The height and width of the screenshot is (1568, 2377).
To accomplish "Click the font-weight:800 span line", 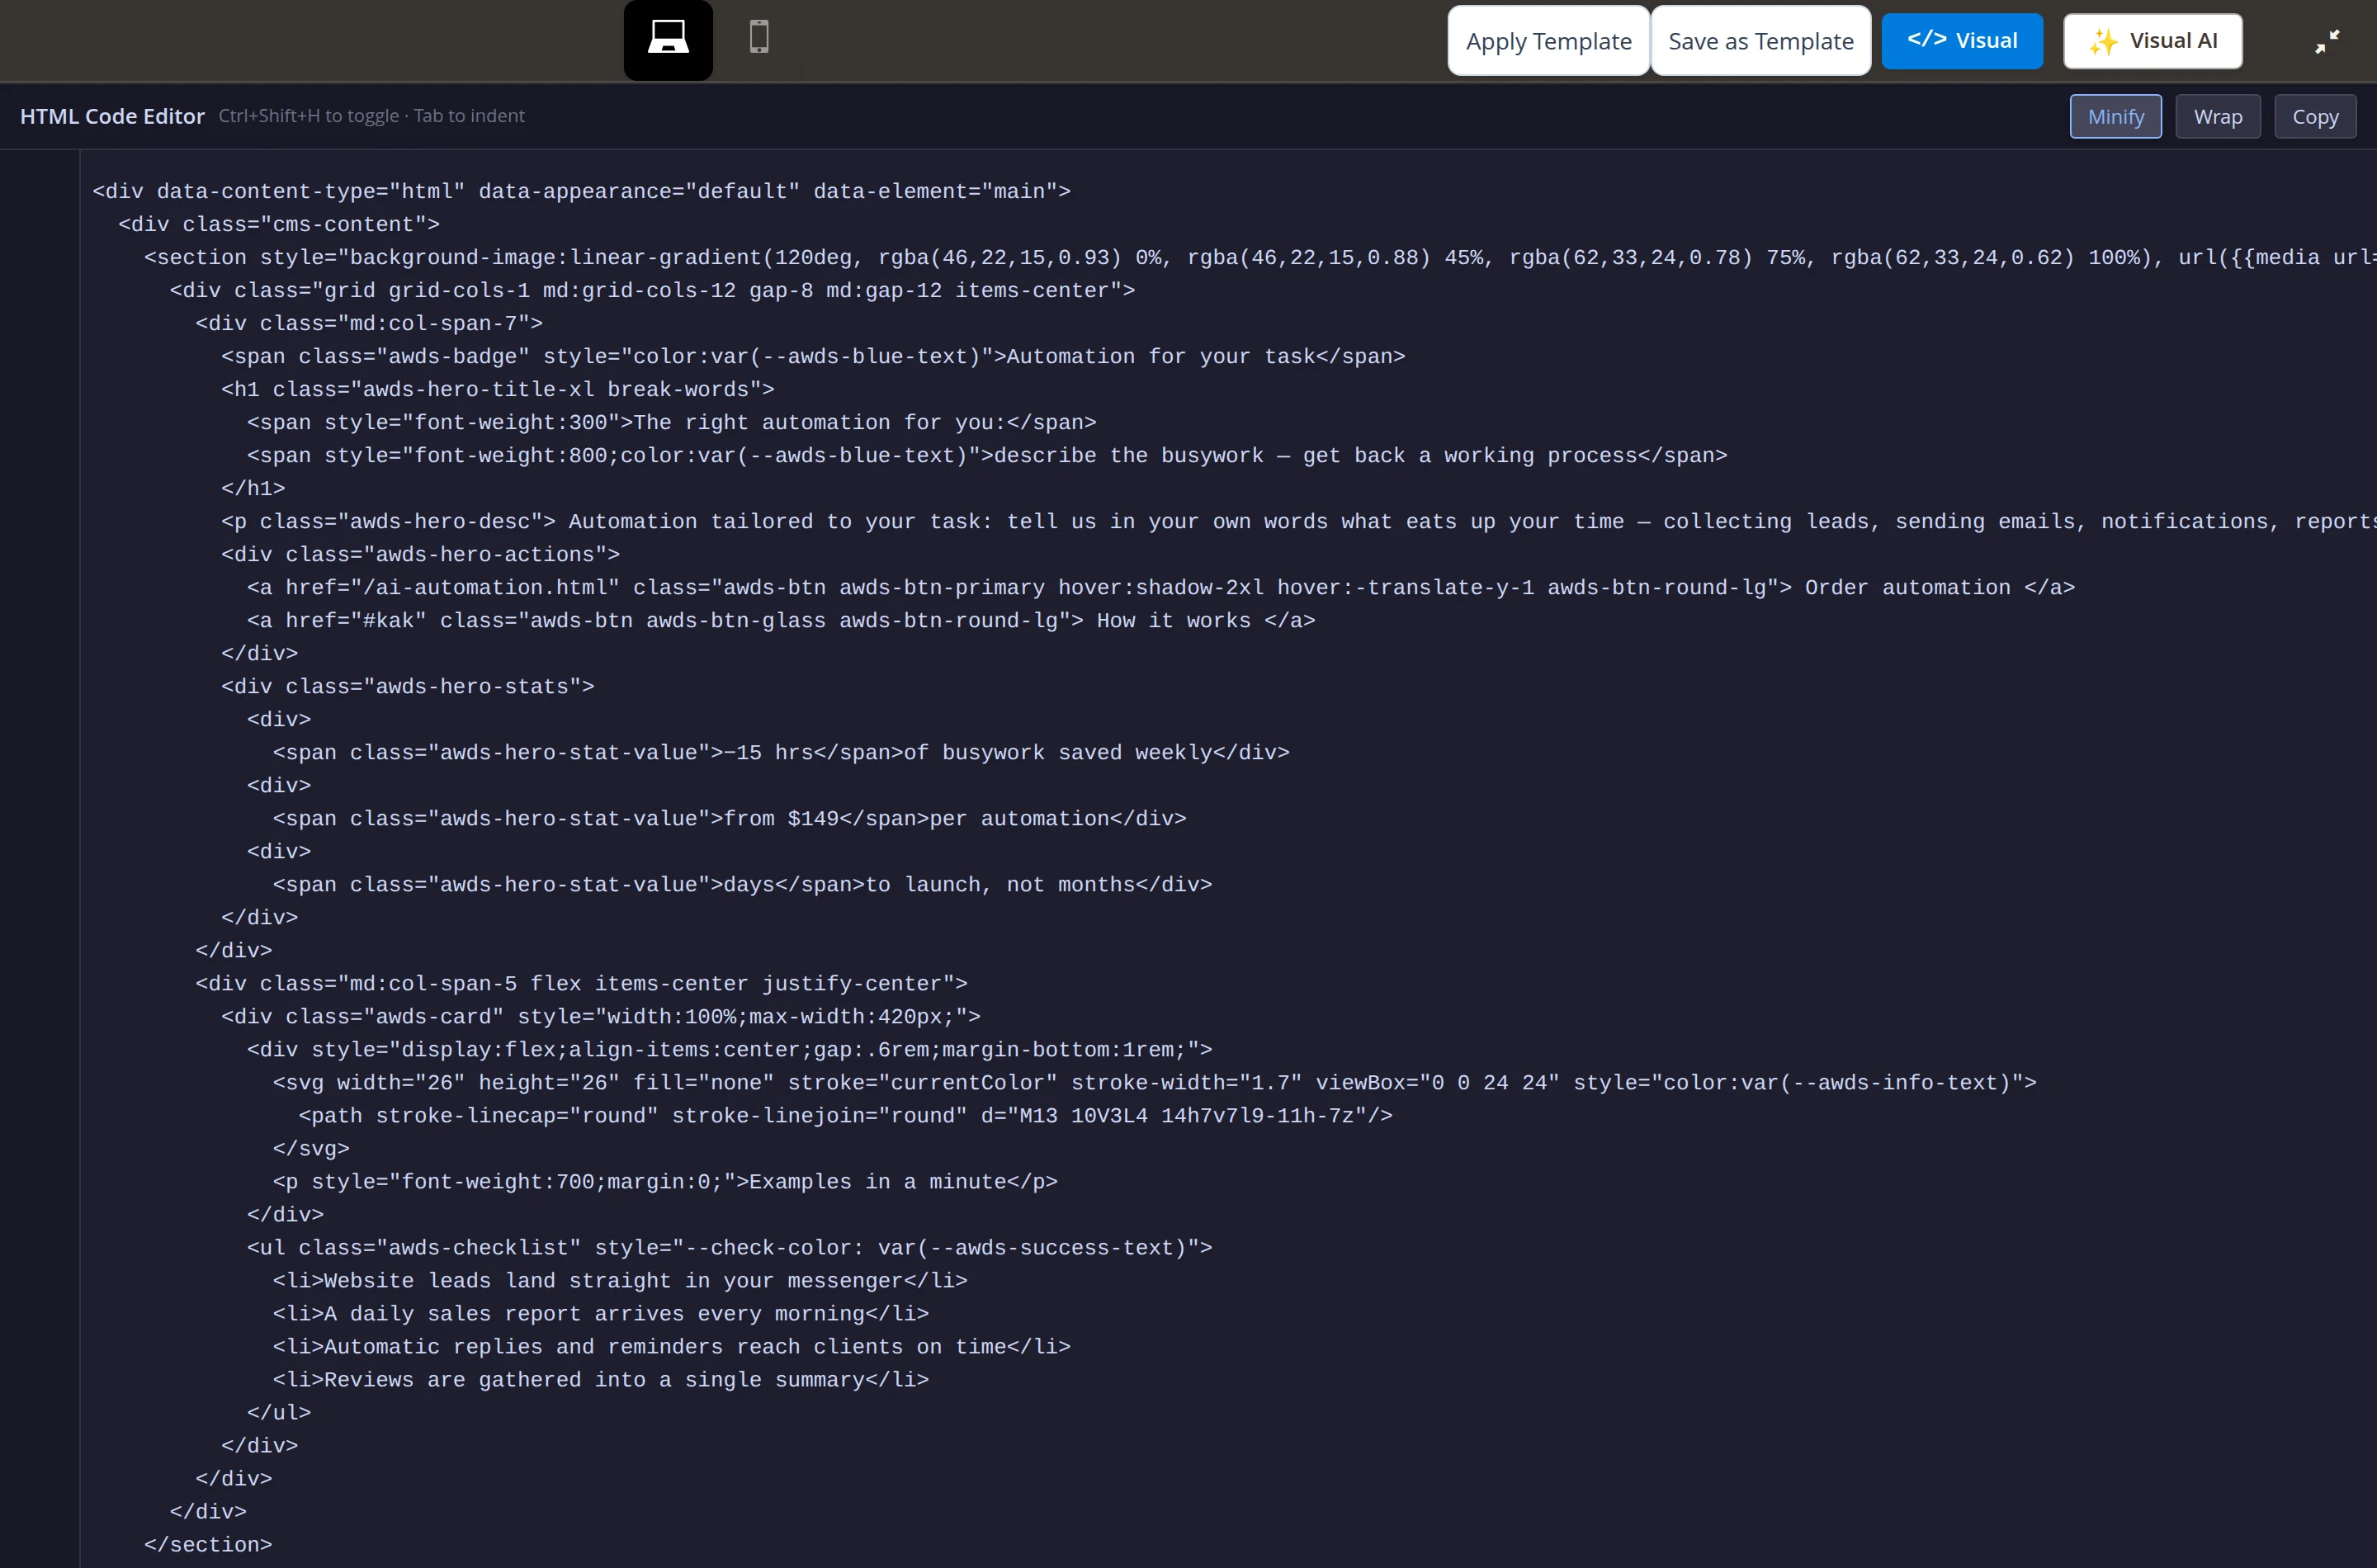I will click(x=987, y=455).
